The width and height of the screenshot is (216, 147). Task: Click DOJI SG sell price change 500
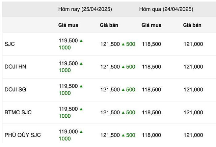point(131,90)
